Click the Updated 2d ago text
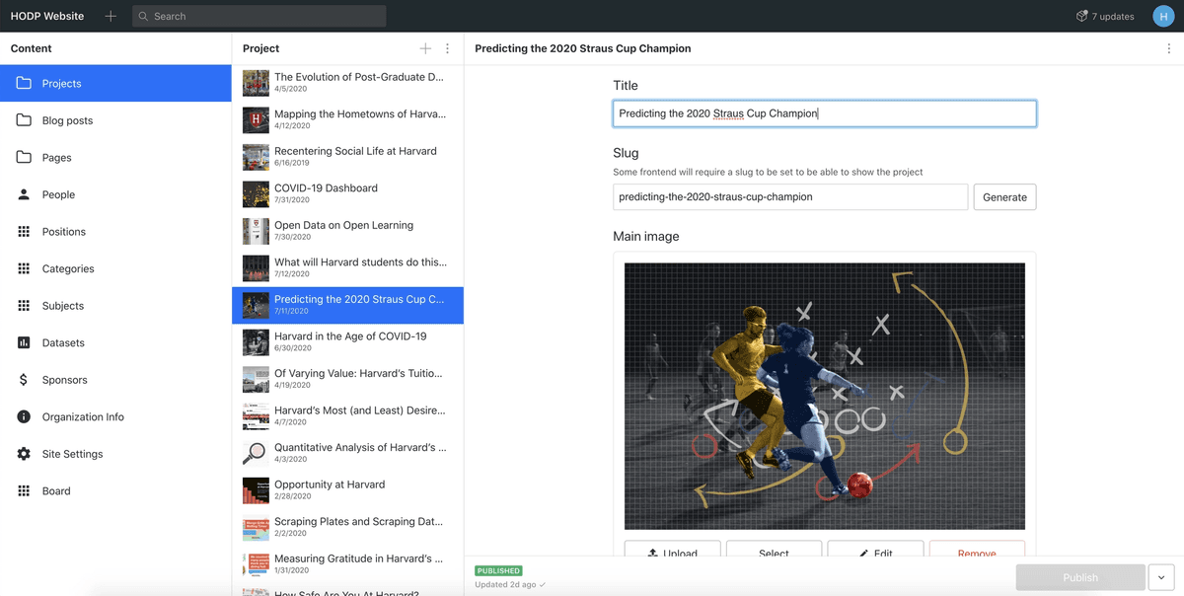Image resolution: width=1184 pixels, height=596 pixels. click(x=505, y=584)
